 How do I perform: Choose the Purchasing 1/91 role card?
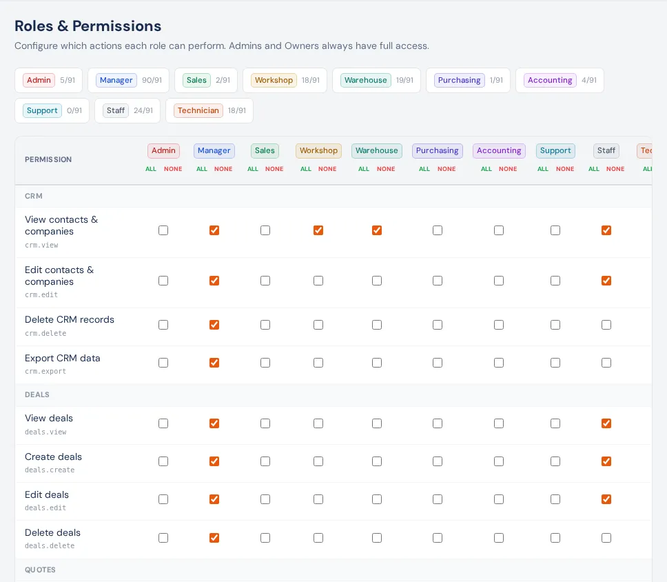(x=468, y=80)
